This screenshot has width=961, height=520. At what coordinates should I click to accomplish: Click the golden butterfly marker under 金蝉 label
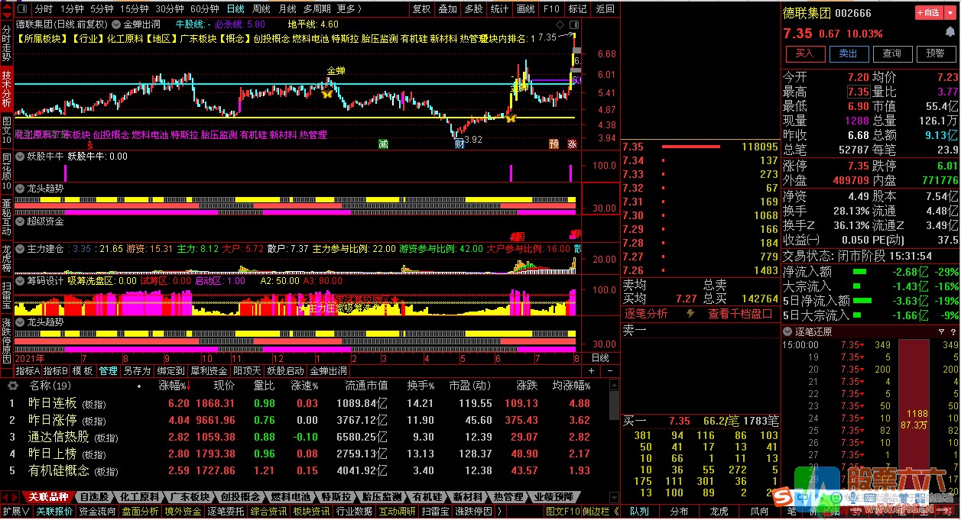point(327,93)
